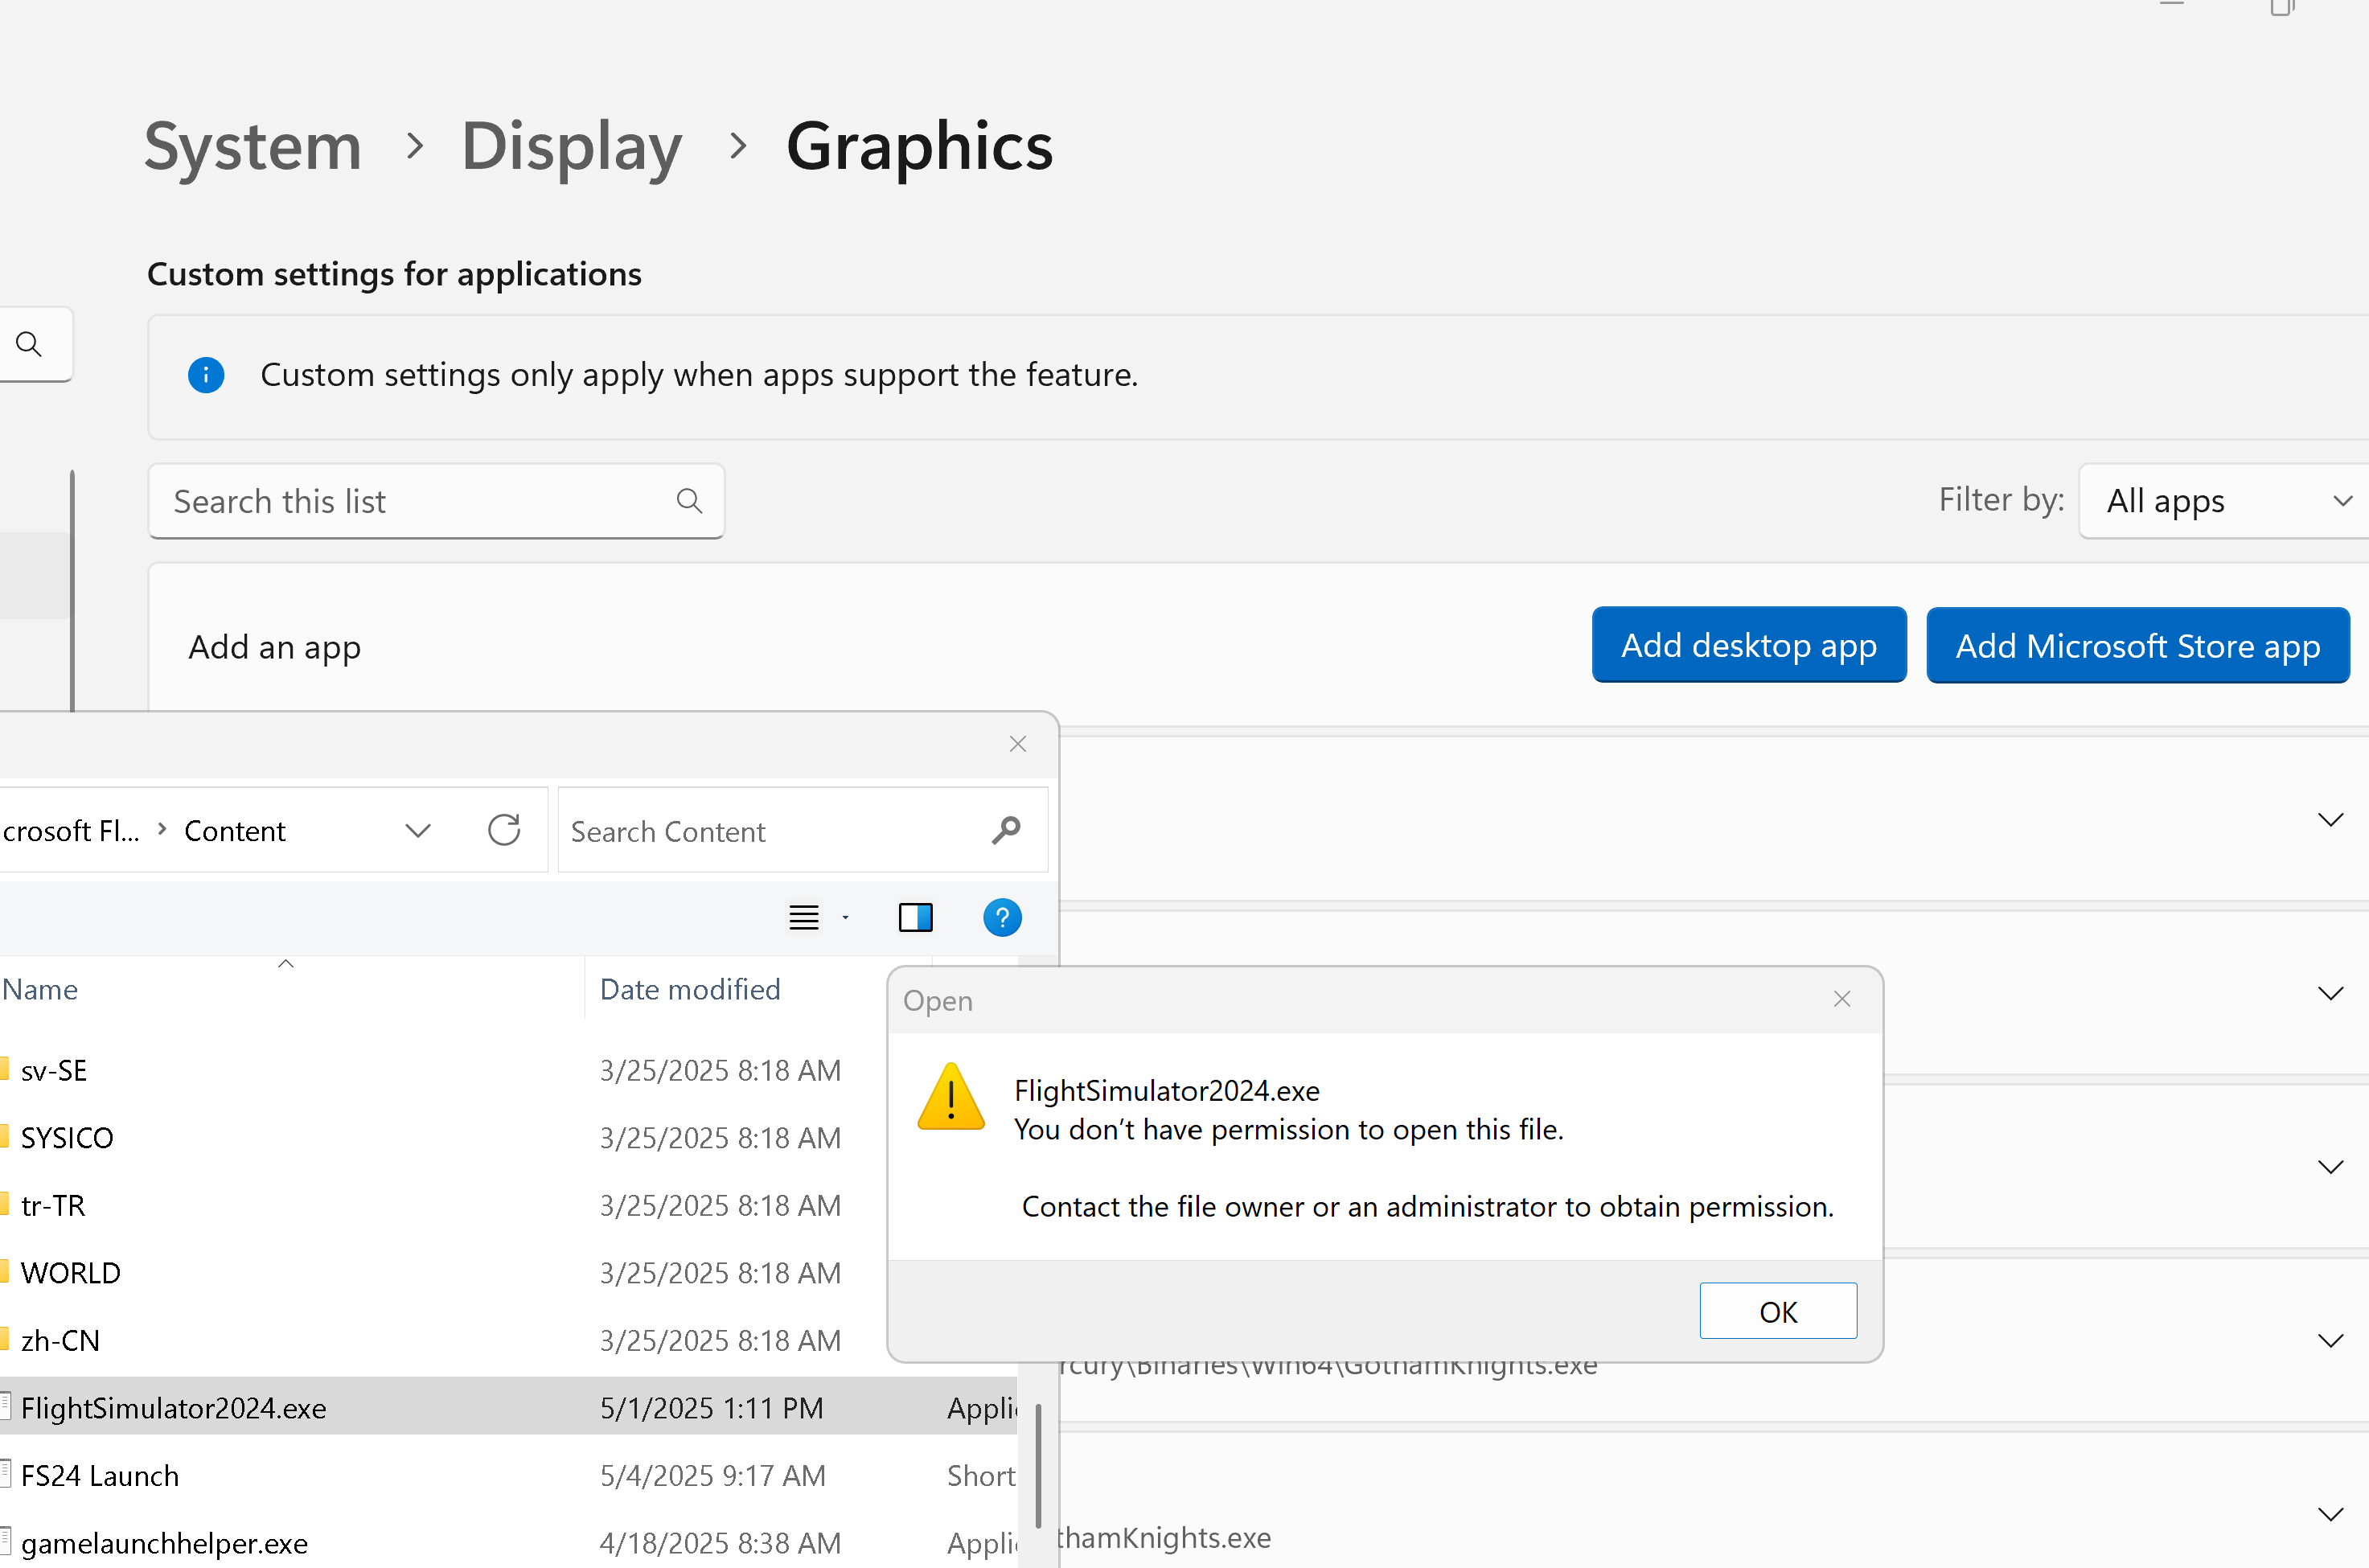Click the warning icon in the Open dialog
Screen dimensions: 2369x1568
click(x=950, y=1096)
